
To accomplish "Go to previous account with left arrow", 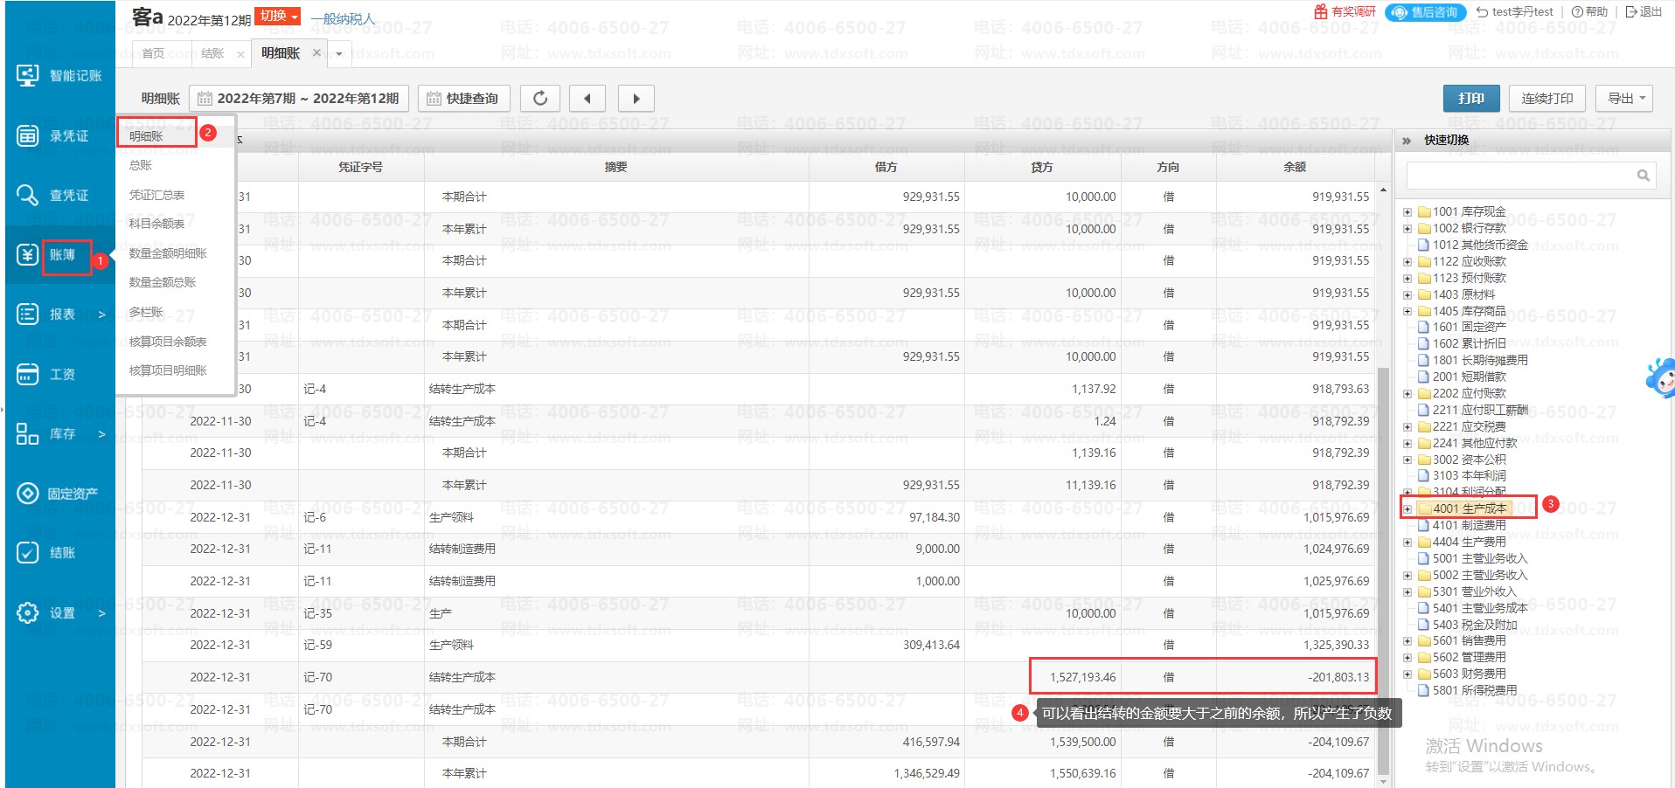I will 587,99.
